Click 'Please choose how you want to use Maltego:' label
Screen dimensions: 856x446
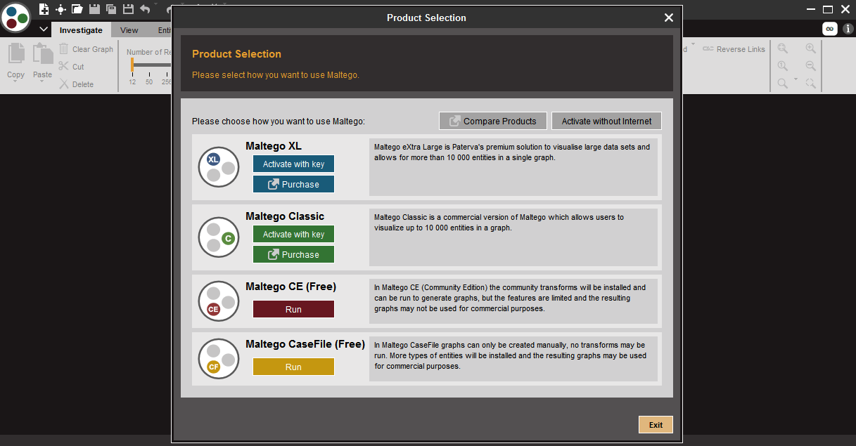click(x=279, y=122)
